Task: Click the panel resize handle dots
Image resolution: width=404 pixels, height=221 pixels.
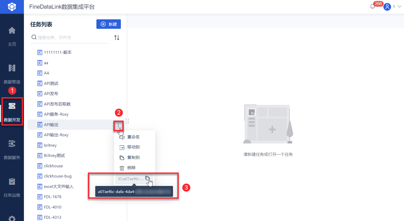Action: tap(127, 121)
